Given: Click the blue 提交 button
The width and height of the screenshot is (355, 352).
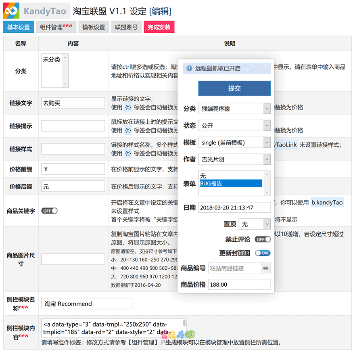Looking at the screenshot, I should coord(234,88).
